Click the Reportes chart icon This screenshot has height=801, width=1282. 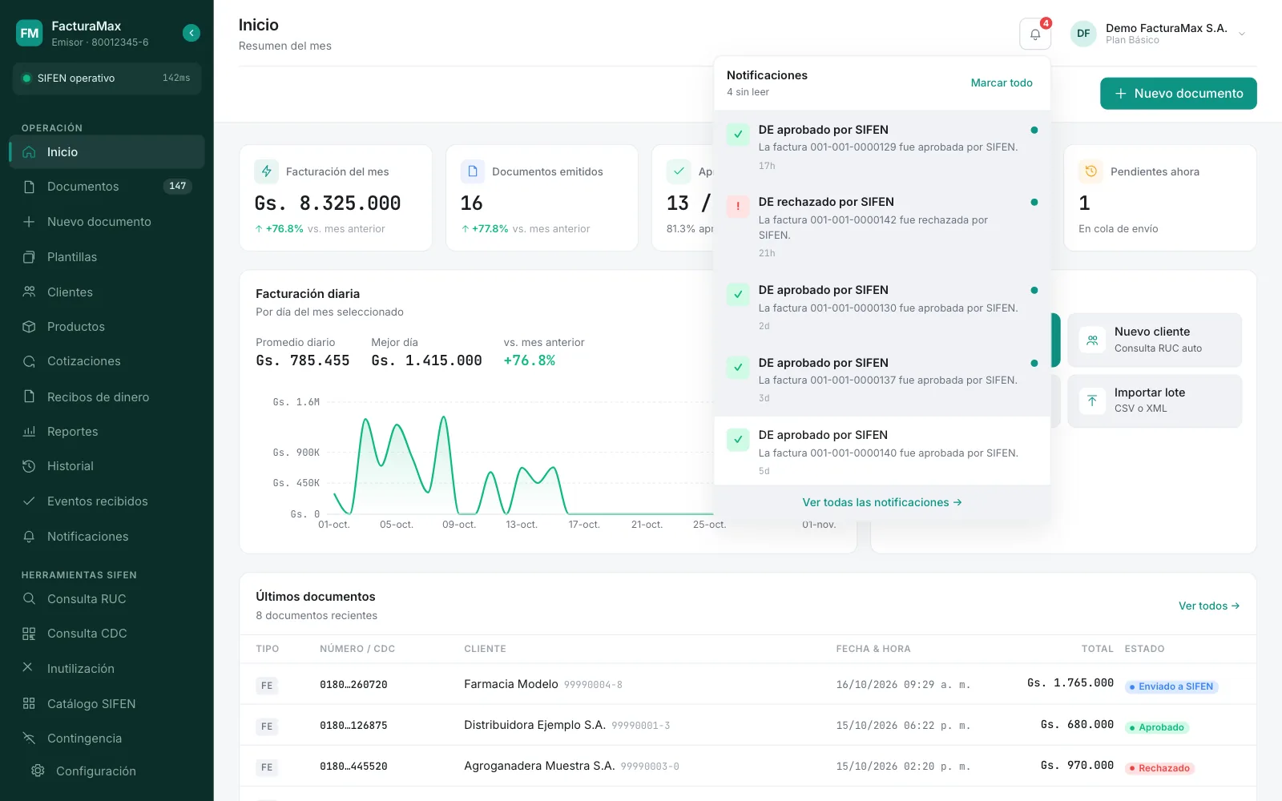[30, 432]
